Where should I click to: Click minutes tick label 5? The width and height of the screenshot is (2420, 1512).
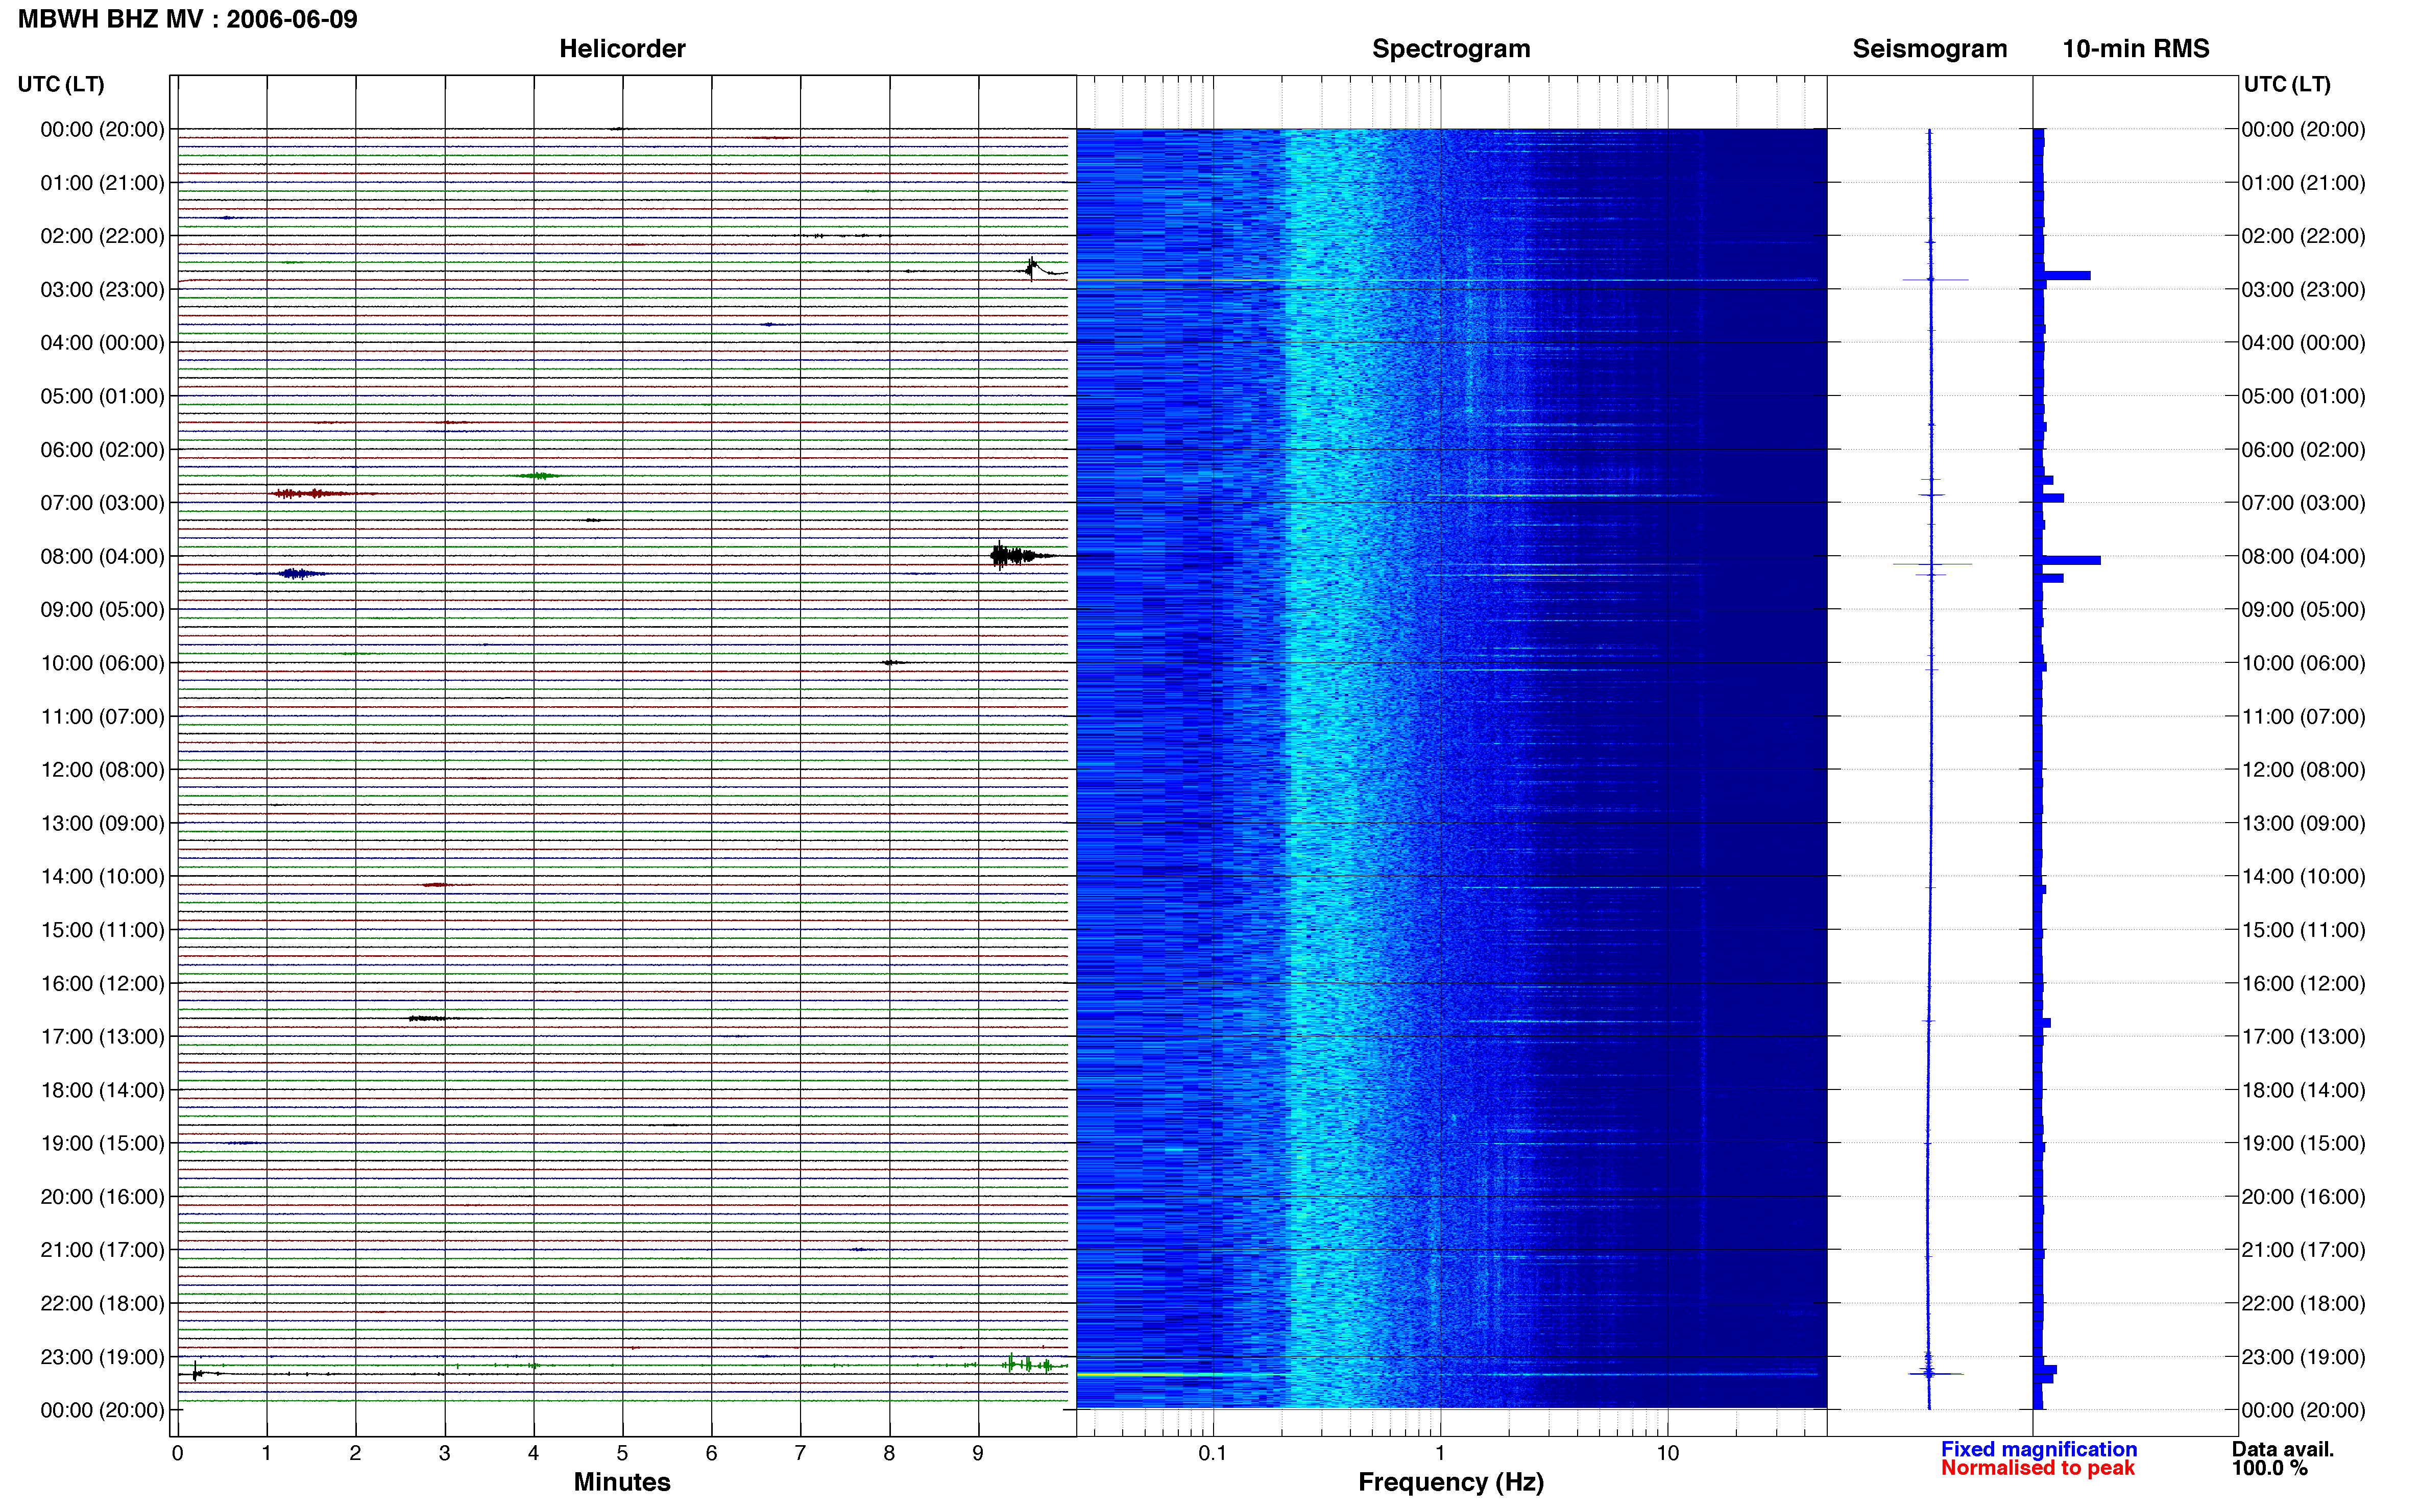(622, 1453)
